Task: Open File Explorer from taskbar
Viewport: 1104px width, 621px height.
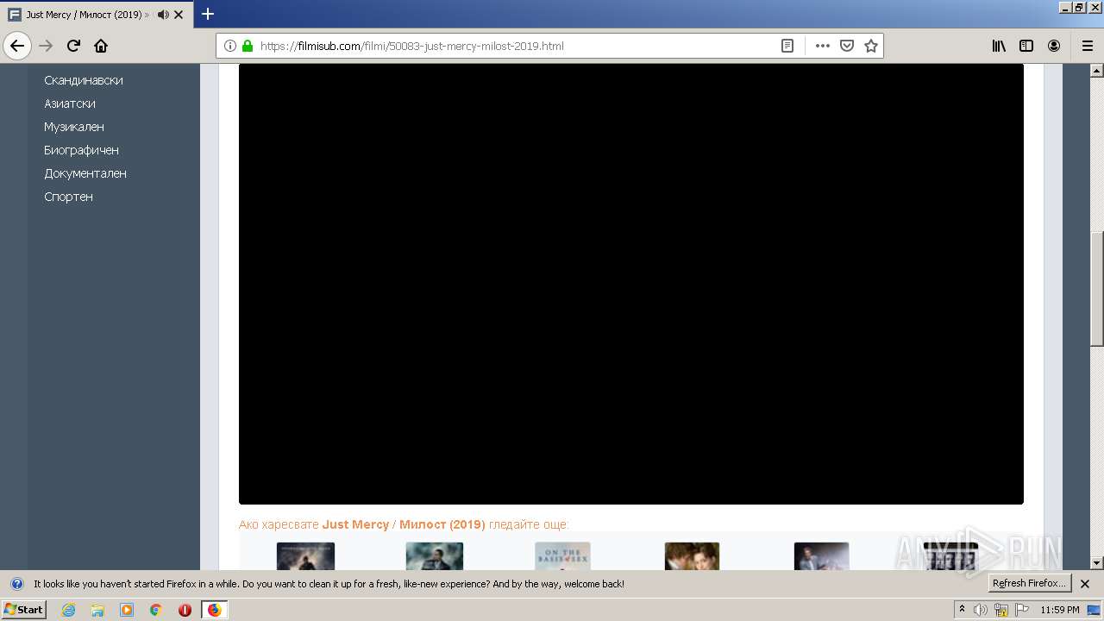Action: pyautogui.click(x=97, y=610)
